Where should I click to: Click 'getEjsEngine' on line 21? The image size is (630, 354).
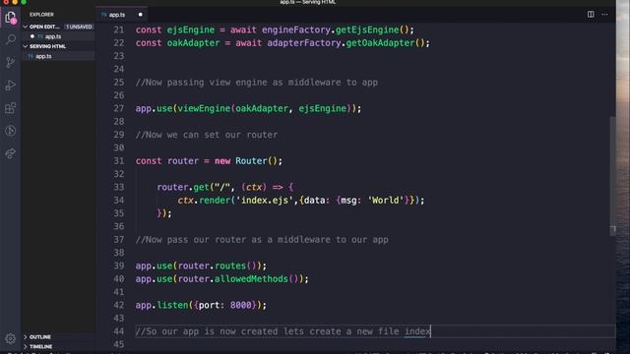coord(367,29)
